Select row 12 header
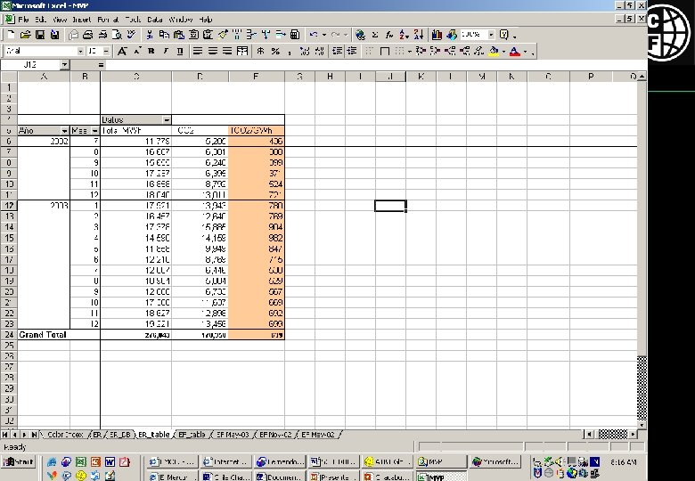 (9, 206)
